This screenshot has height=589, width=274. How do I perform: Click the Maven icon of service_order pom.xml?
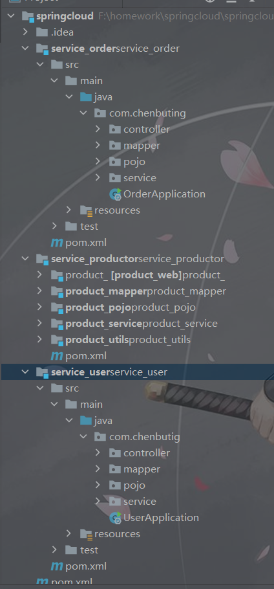57,243
